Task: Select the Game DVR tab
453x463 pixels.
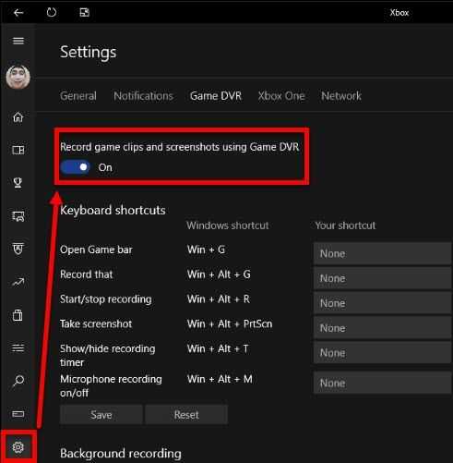Action: click(216, 96)
